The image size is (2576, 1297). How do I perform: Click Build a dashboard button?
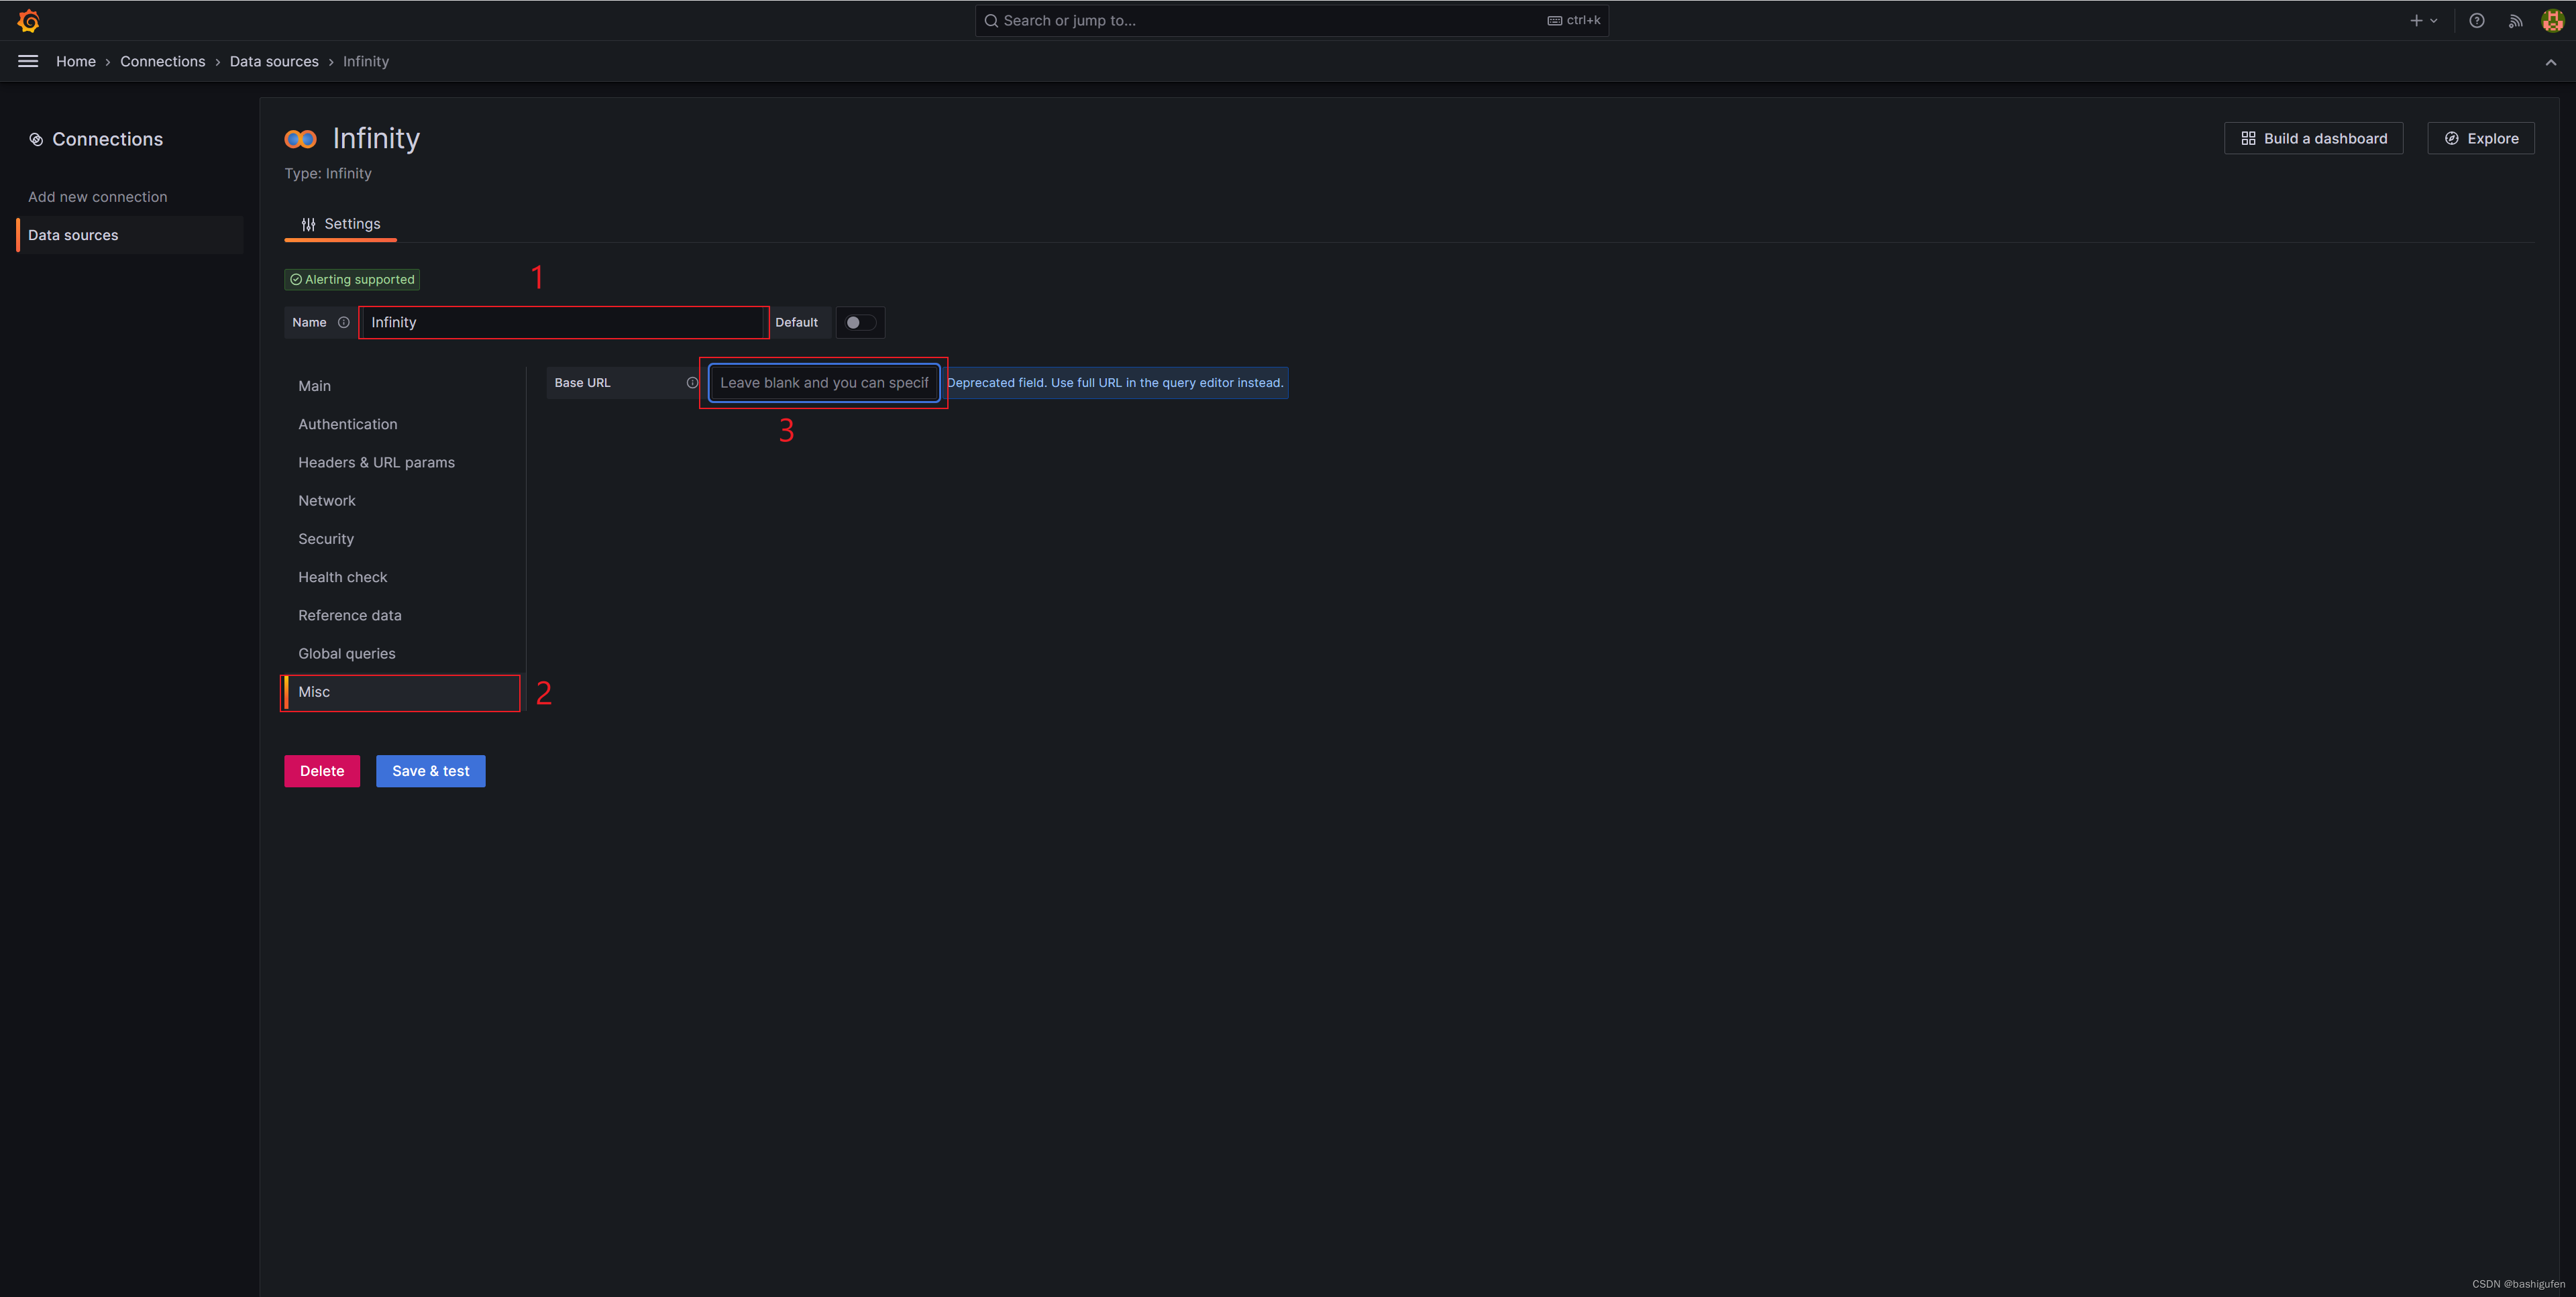pyautogui.click(x=2313, y=138)
